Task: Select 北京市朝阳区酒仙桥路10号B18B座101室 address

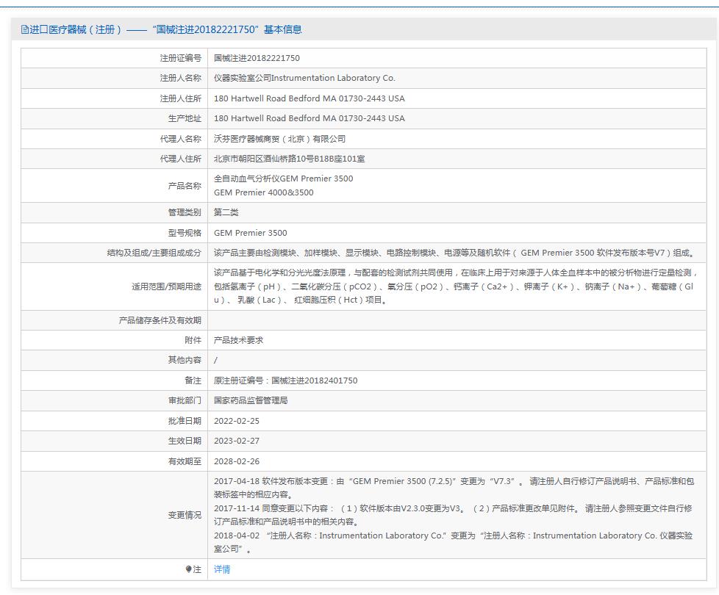Action: pyautogui.click(x=290, y=159)
